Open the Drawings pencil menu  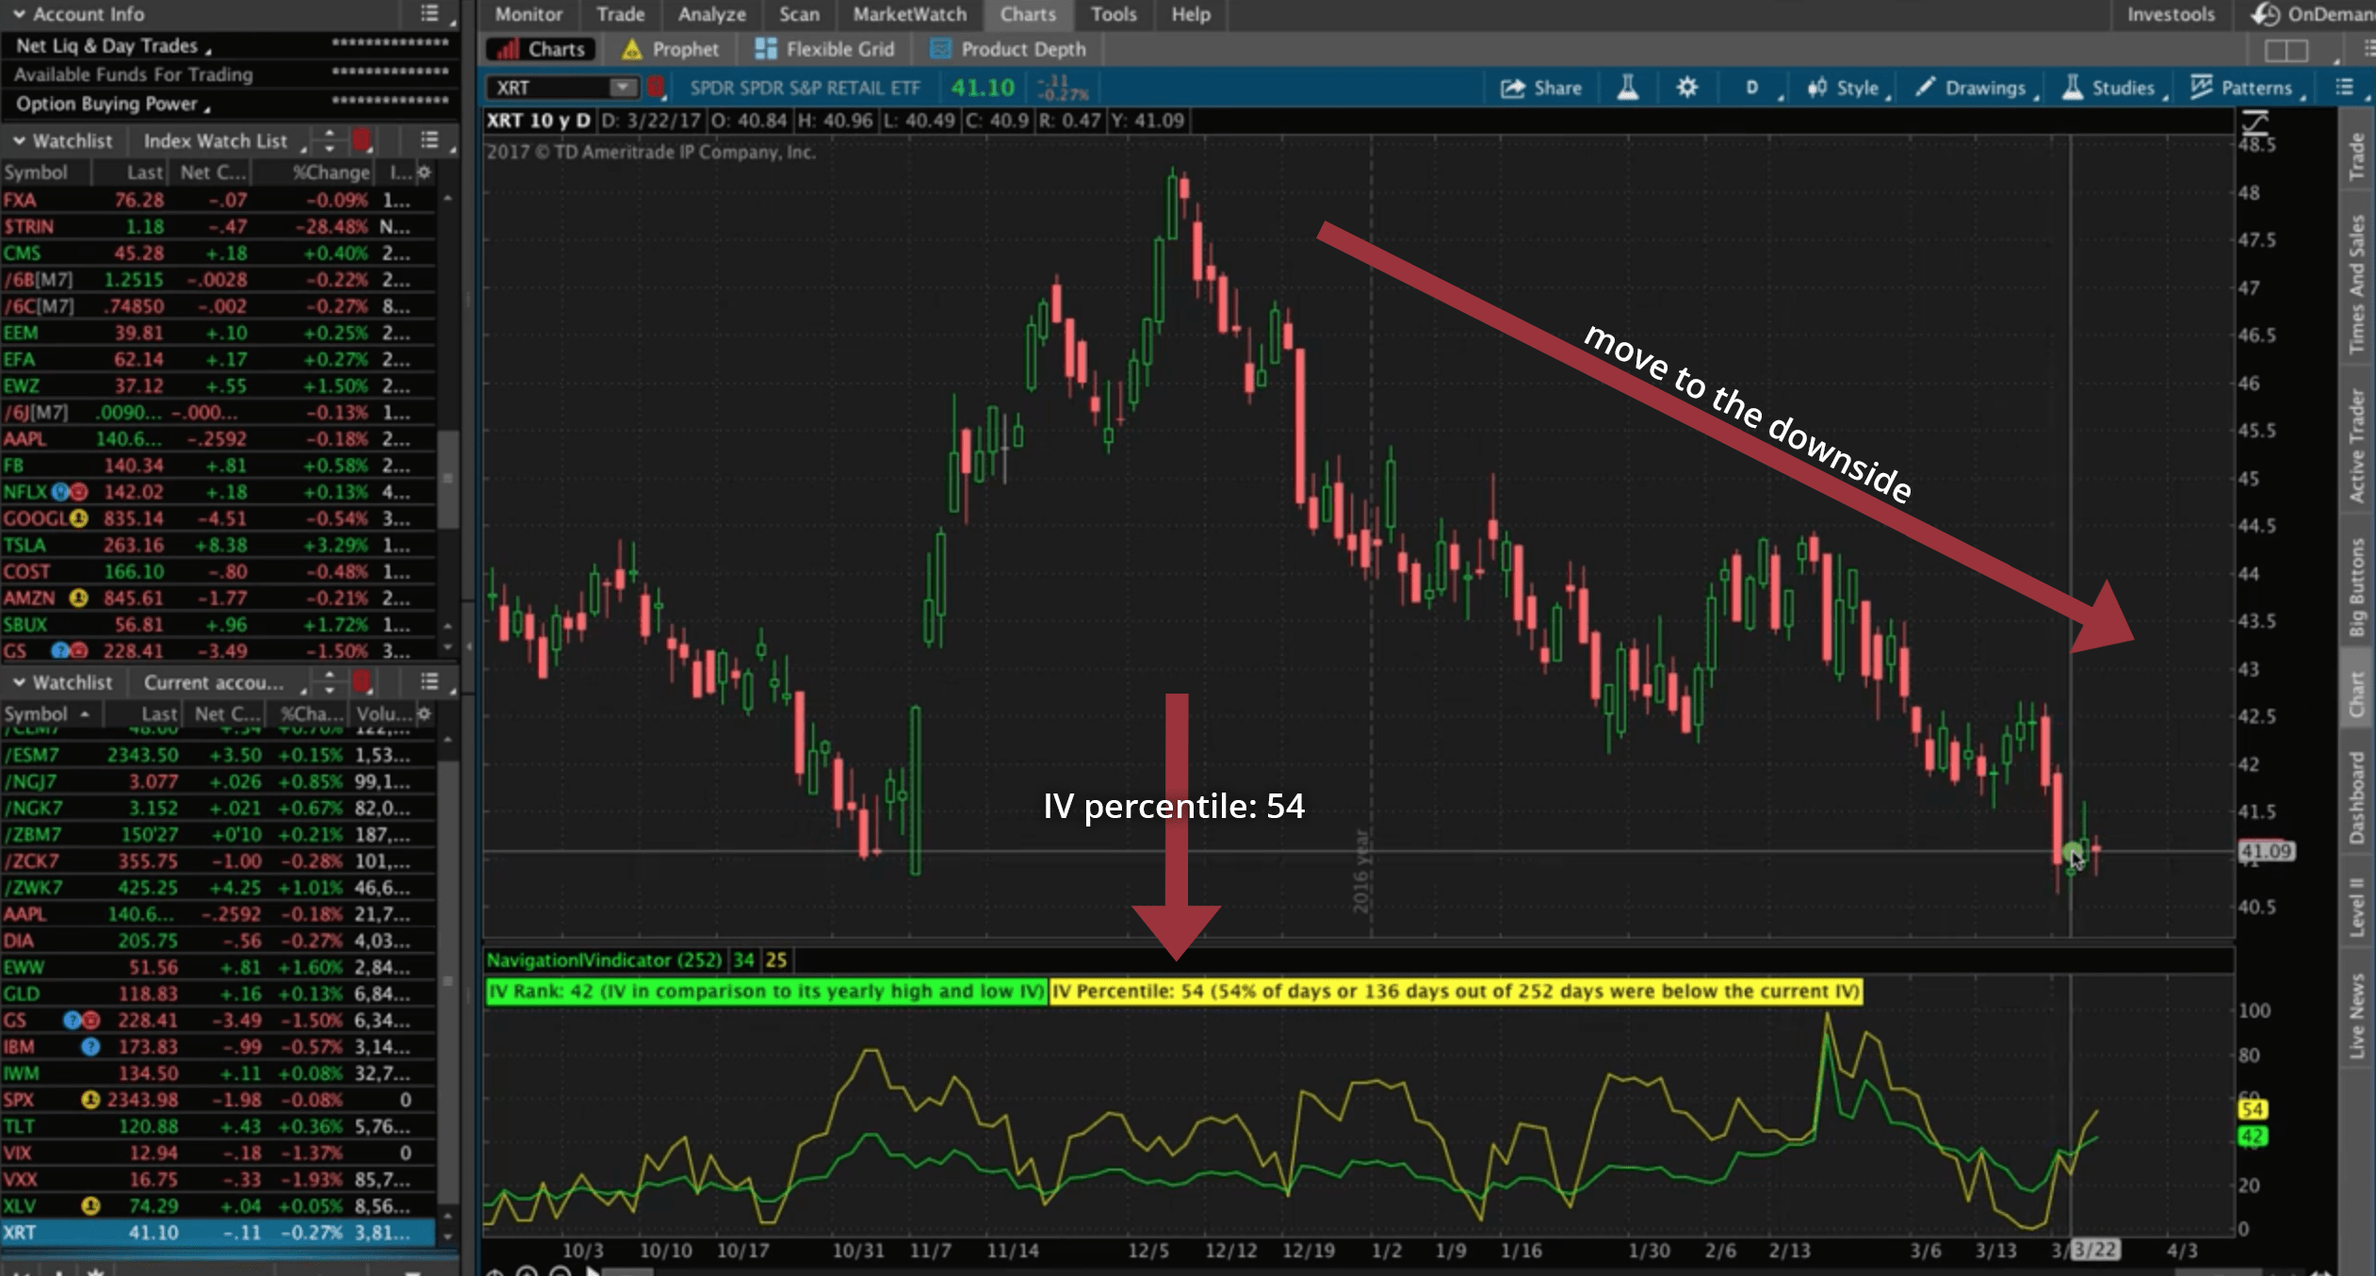click(x=1977, y=88)
